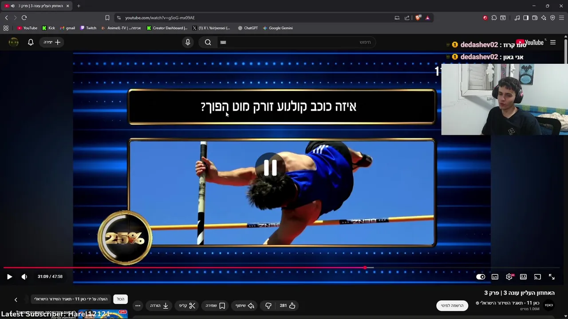The width and height of the screenshot is (568, 319).
Task: Share this page from the address bar
Action: 407,18
